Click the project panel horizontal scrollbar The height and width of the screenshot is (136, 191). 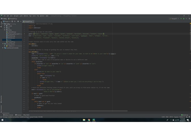point(6,113)
